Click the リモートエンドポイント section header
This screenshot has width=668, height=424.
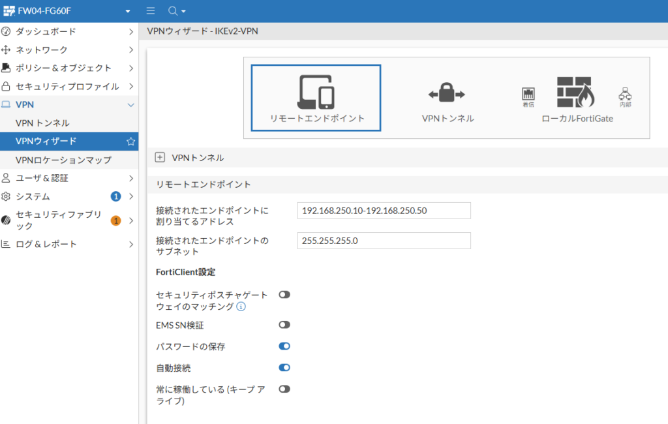(x=204, y=185)
